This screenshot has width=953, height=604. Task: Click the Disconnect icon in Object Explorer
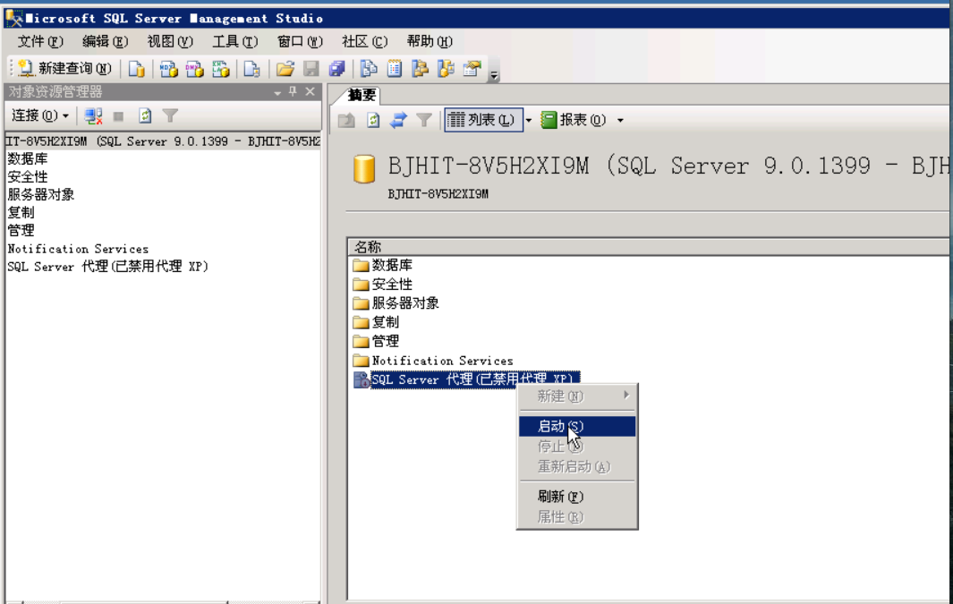(x=93, y=116)
